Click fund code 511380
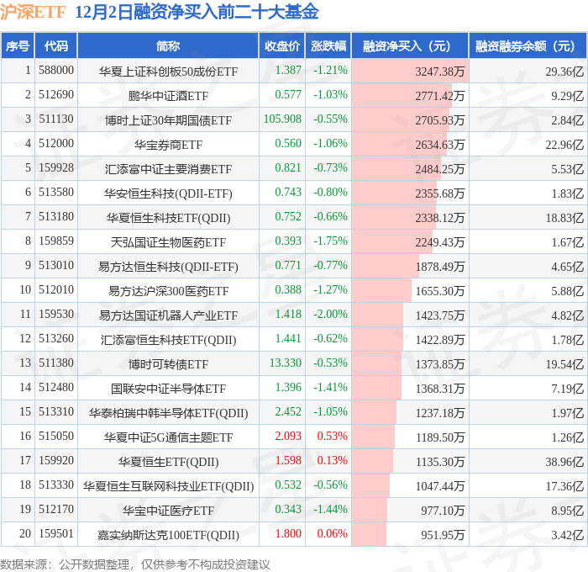The width and height of the screenshot is (588, 572). (56, 363)
